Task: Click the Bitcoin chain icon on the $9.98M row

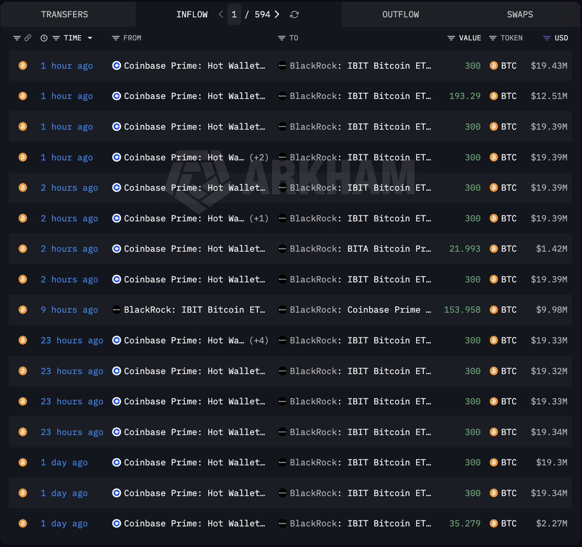Action: (x=23, y=310)
